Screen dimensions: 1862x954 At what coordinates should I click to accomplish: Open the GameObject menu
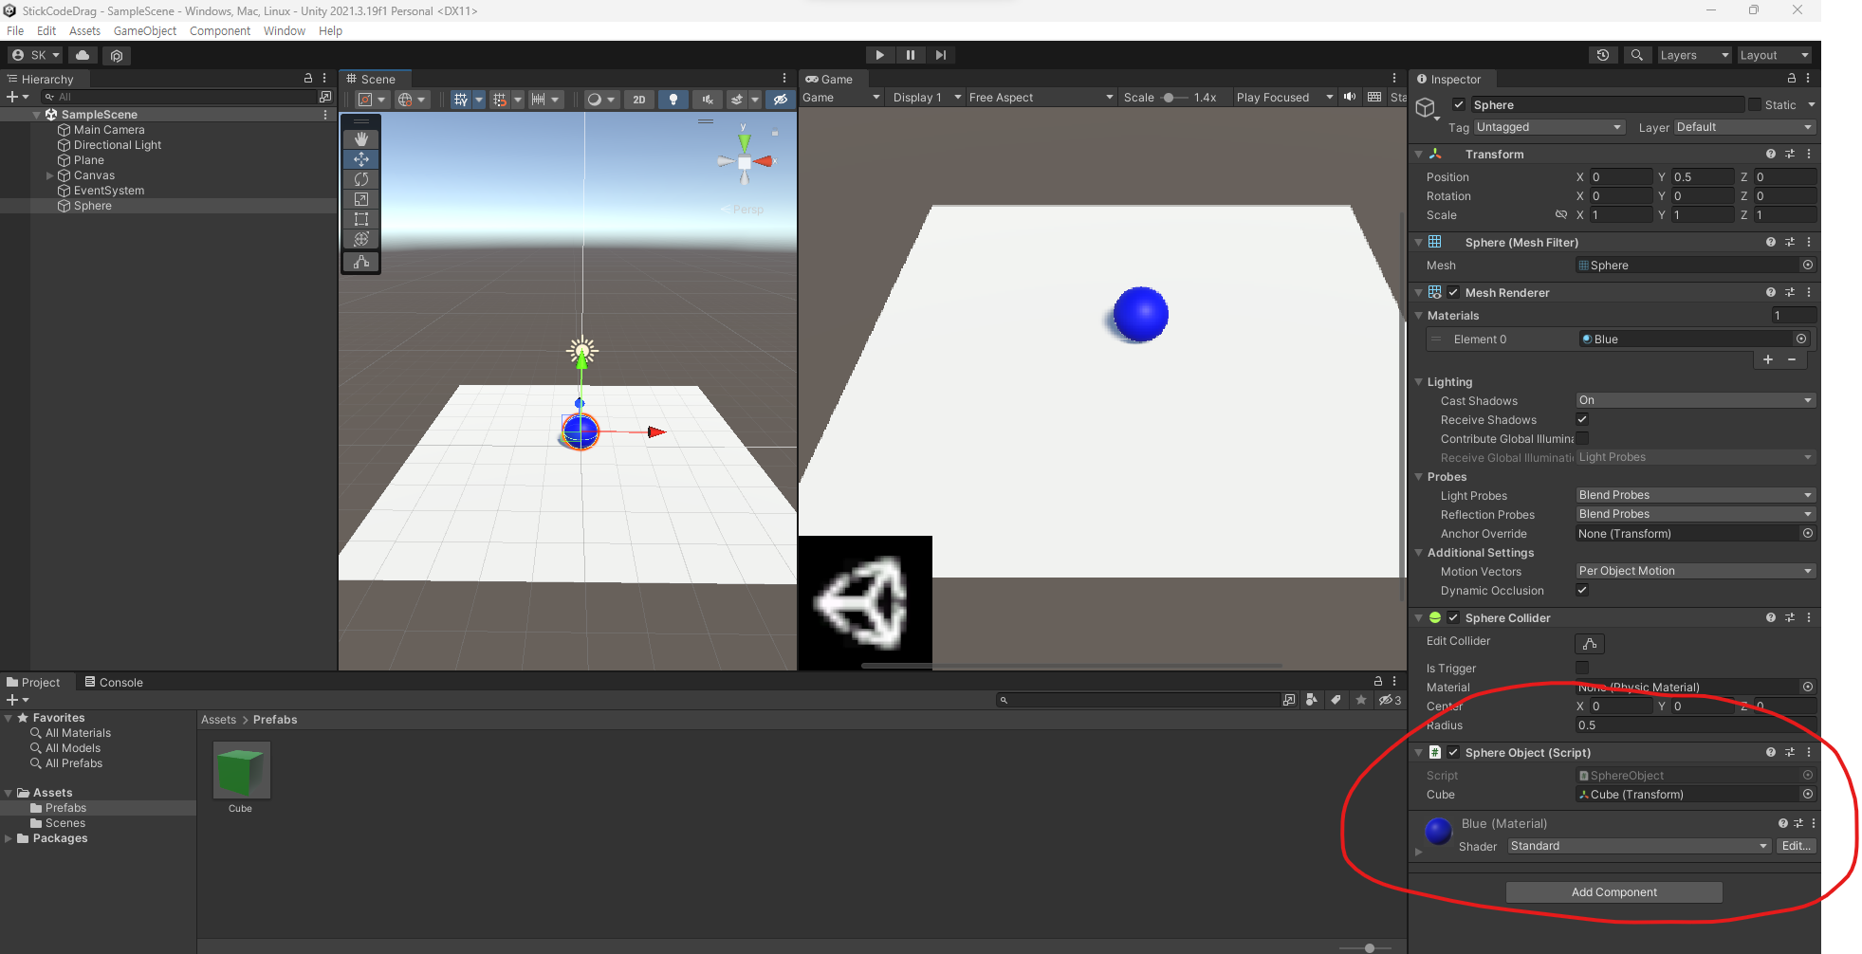pyautogui.click(x=145, y=31)
